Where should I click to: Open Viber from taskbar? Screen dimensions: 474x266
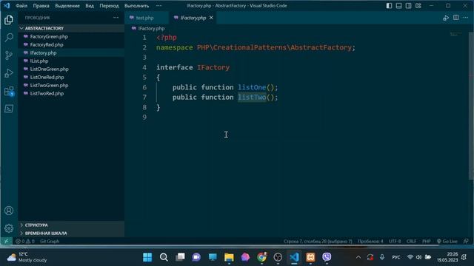[x=327, y=257]
